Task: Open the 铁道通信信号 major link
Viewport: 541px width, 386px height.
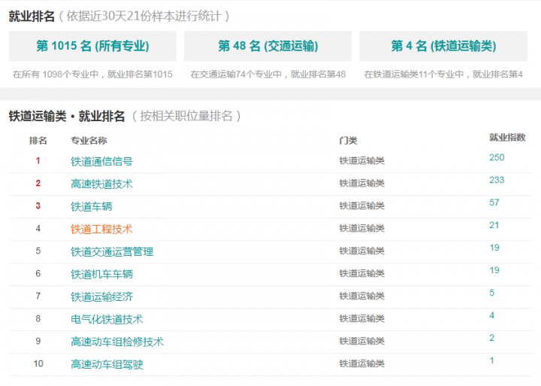Action: 101,161
